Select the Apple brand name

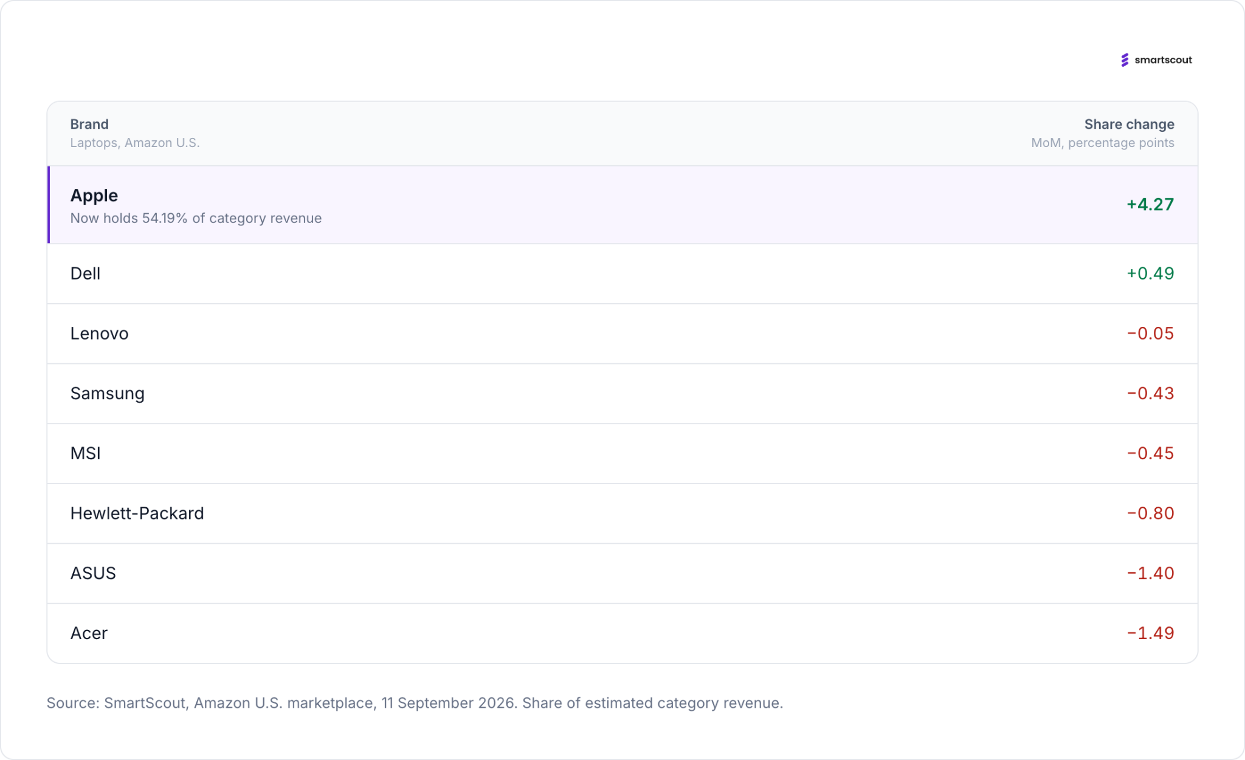pyautogui.click(x=94, y=195)
